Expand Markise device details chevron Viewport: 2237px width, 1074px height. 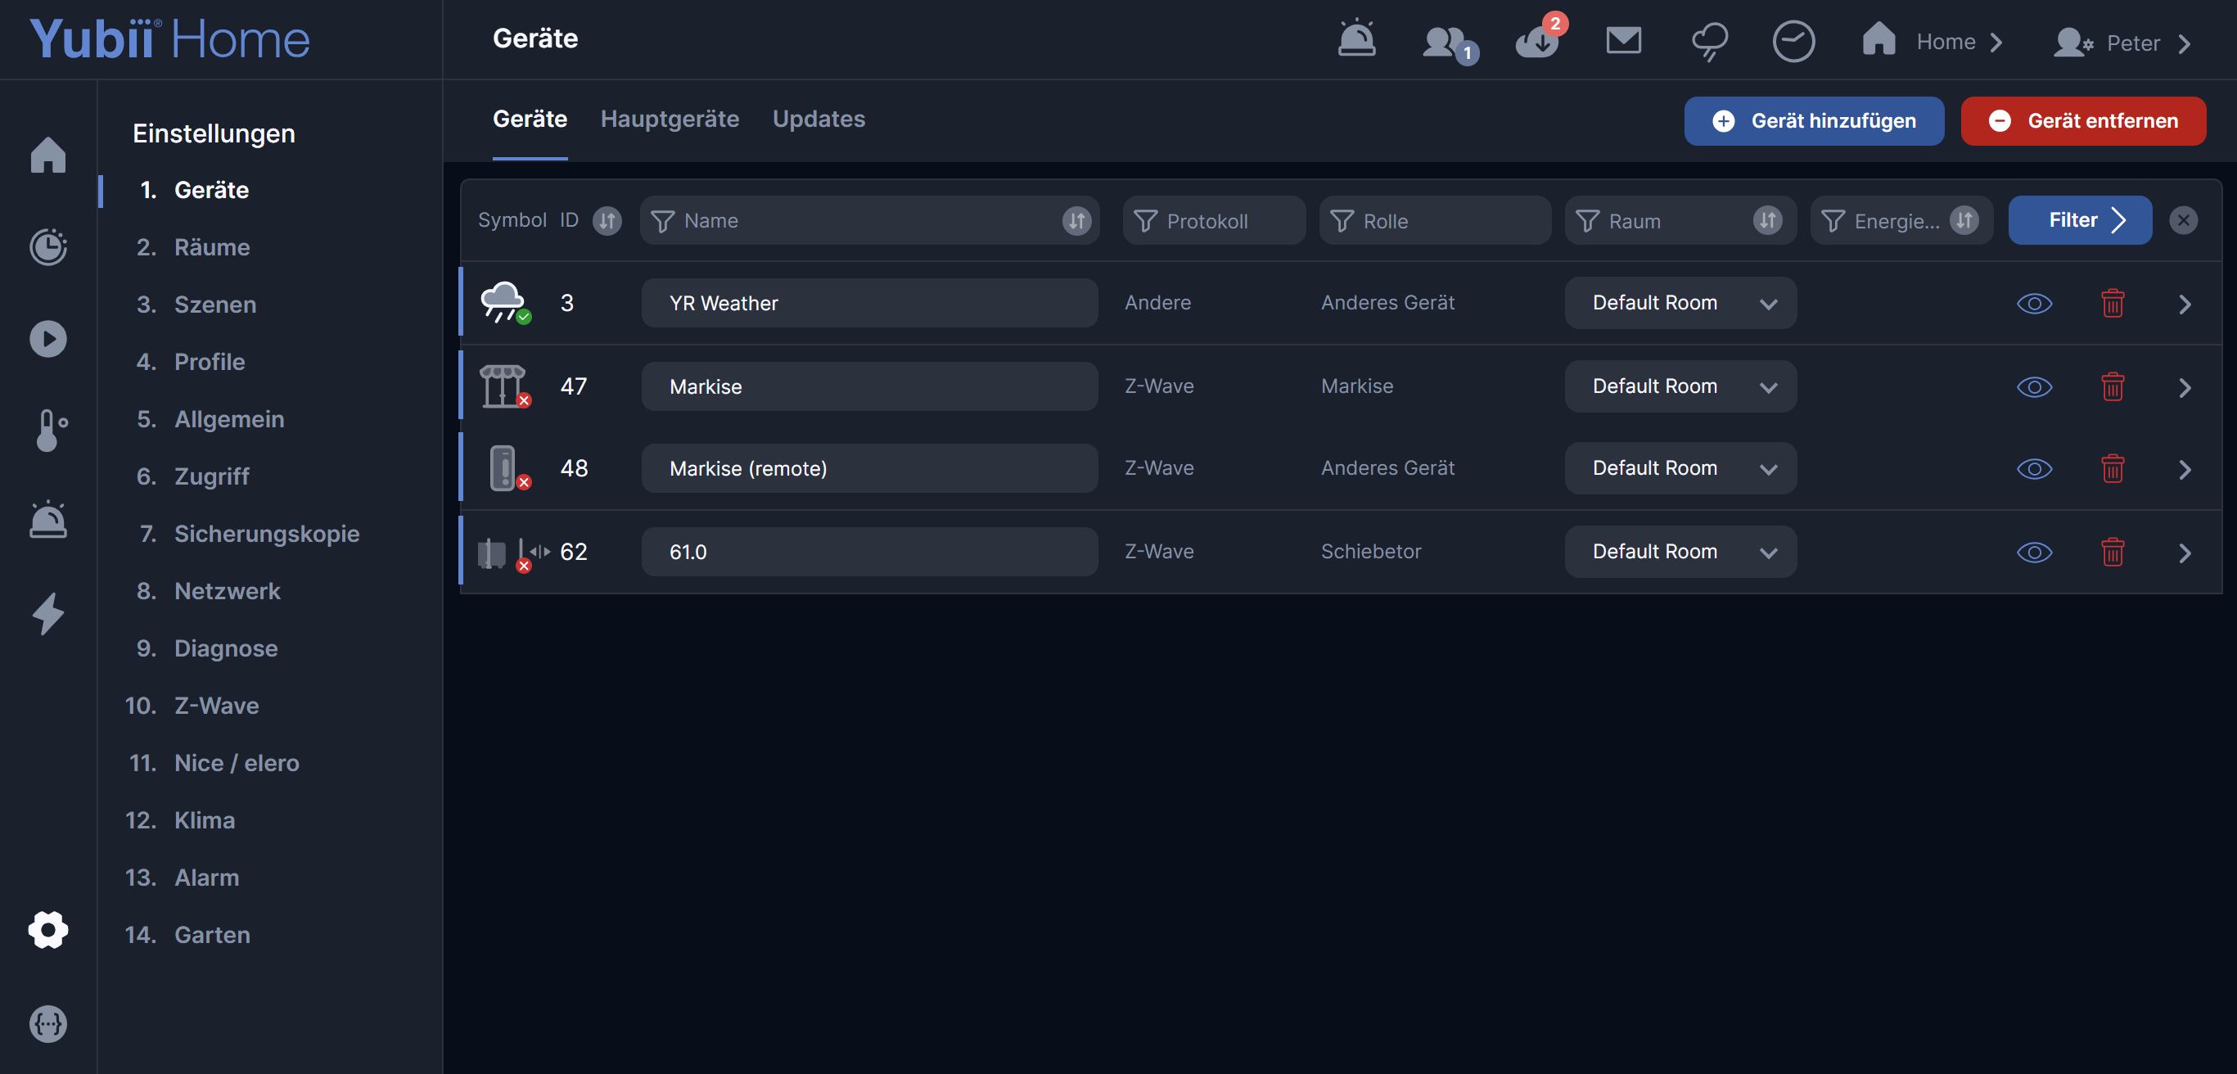(2185, 387)
